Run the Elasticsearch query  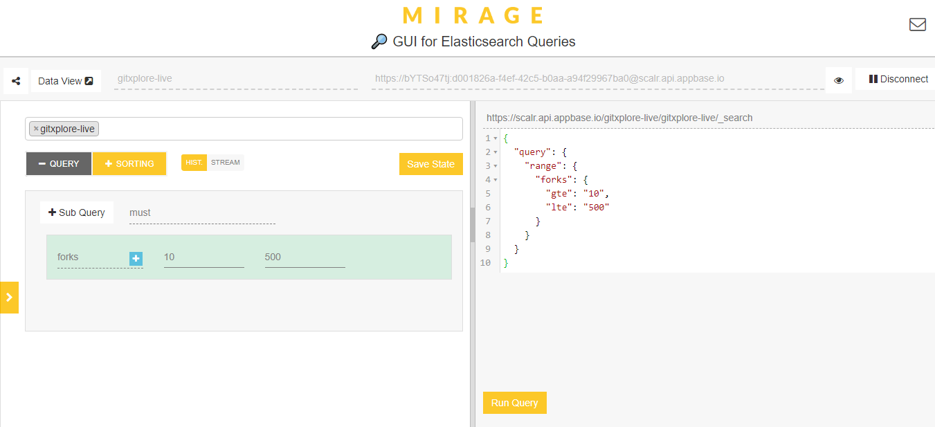point(514,403)
